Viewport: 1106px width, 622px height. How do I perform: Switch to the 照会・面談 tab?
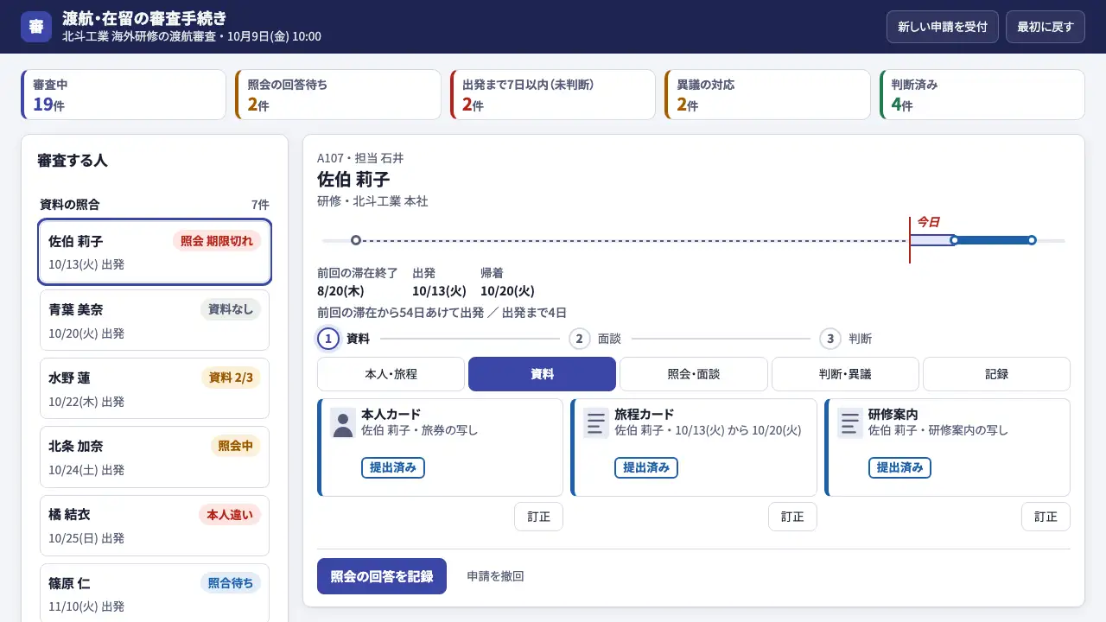(x=694, y=374)
